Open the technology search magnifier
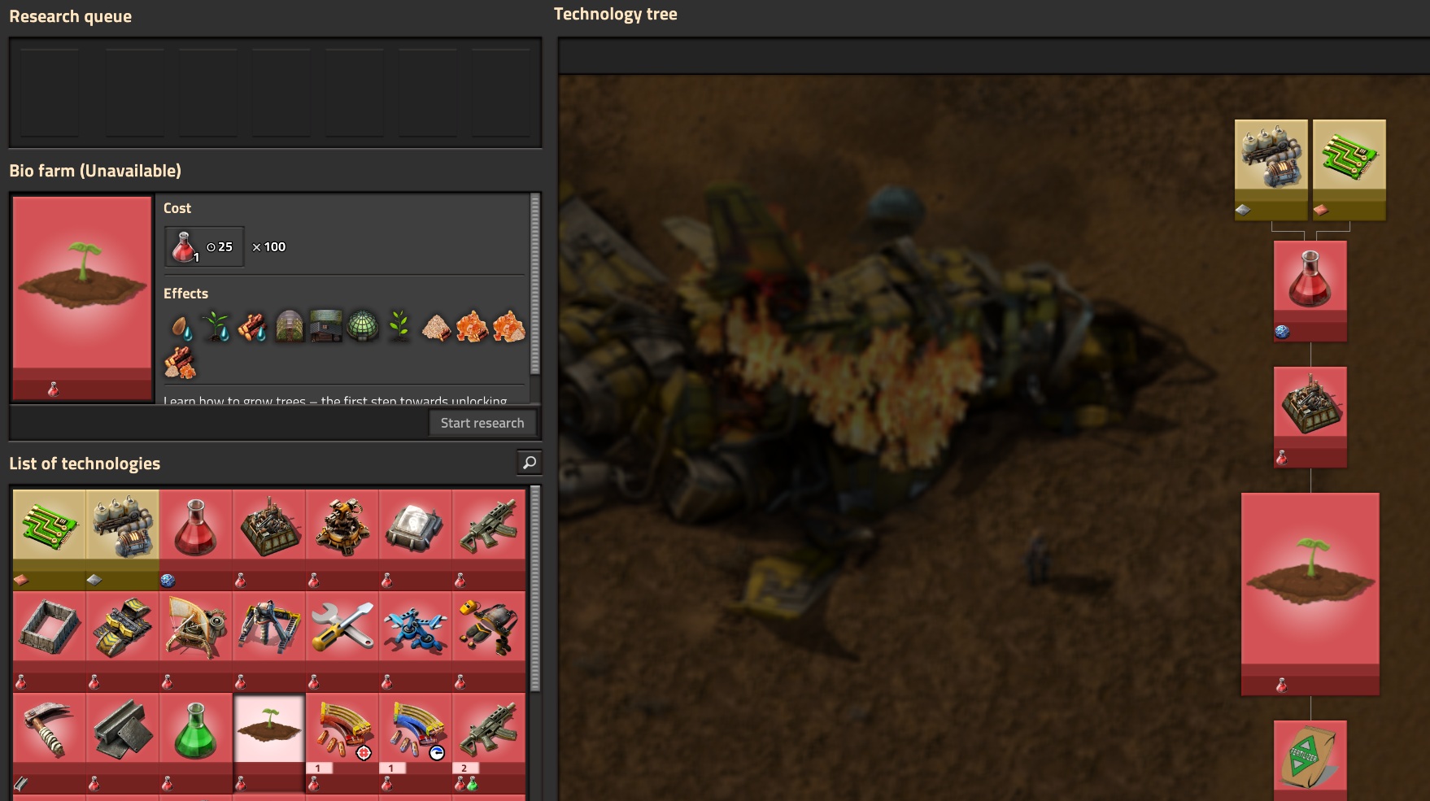 (x=529, y=463)
